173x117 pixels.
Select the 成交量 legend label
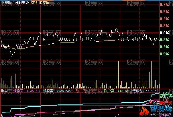click(44, 3)
